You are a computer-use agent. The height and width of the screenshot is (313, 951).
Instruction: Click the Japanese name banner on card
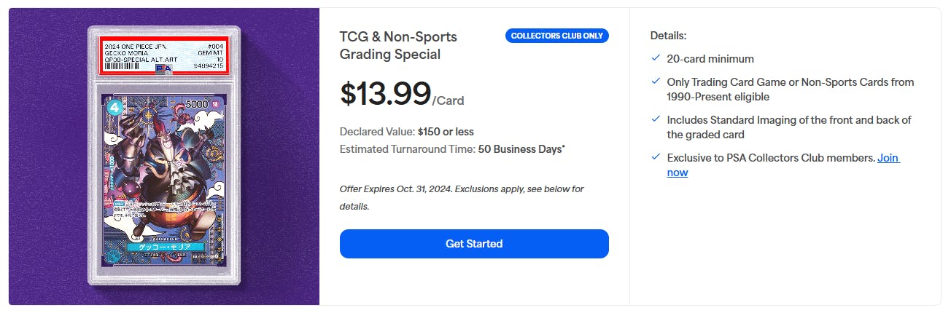[163, 247]
